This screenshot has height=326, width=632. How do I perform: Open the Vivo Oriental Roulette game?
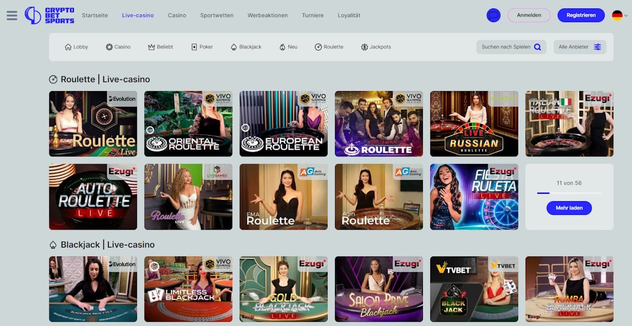188,124
